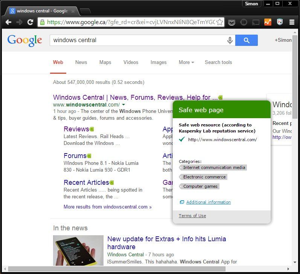Open the Kaspersky shield extension icon

click(x=280, y=22)
